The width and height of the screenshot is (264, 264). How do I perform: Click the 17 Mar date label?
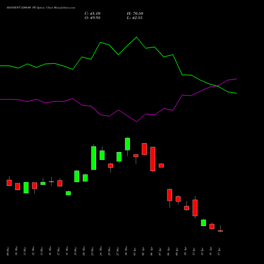[x=59, y=251]
